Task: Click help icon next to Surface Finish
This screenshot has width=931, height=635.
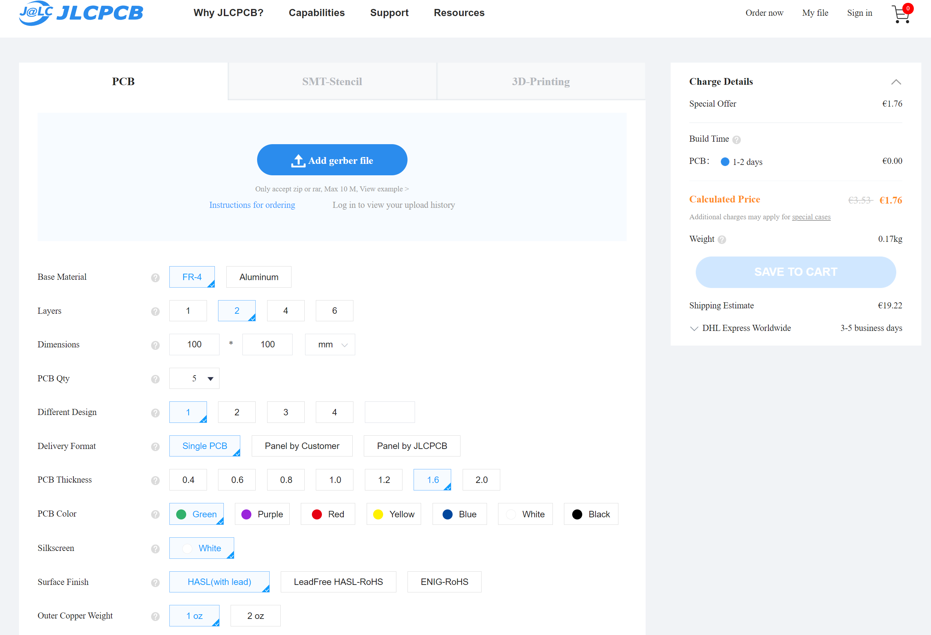Action: [x=155, y=582]
